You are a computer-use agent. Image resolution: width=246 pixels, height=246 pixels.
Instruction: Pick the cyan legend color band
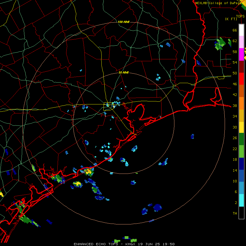click(241, 200)
